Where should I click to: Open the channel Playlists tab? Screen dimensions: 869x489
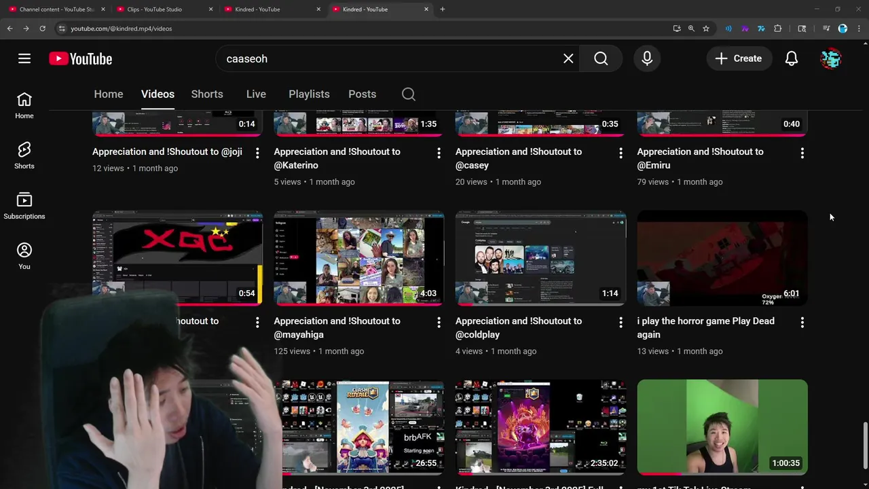coord(309,94)
